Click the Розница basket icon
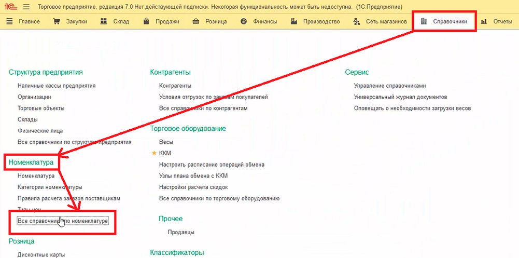 pyautogui.click(x=195, y=22)
